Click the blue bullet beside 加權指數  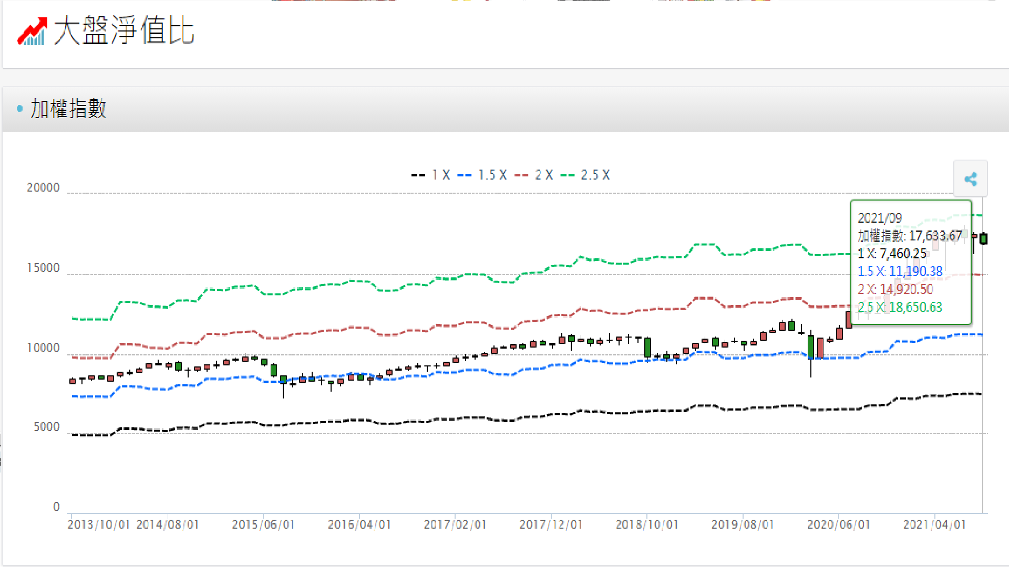(20, 109)
